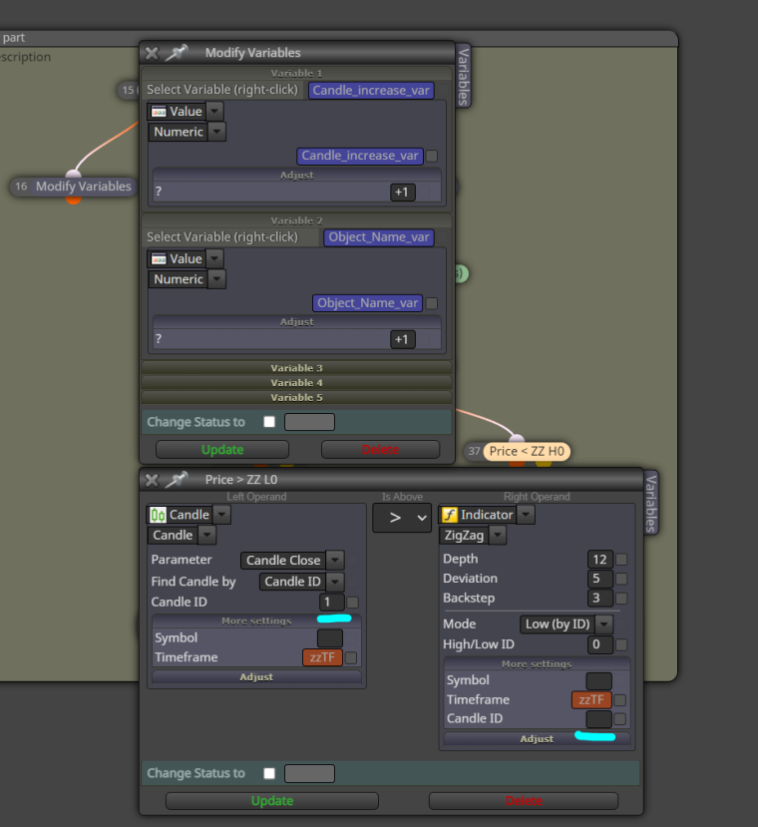Toggle checkbox beside Left Operand zzTF
The height and width of the screenshot is (827, 758).
(x=351, y=657)
